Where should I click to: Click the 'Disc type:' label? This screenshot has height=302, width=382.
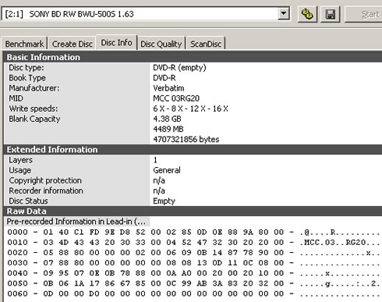(x=27, y=68)
